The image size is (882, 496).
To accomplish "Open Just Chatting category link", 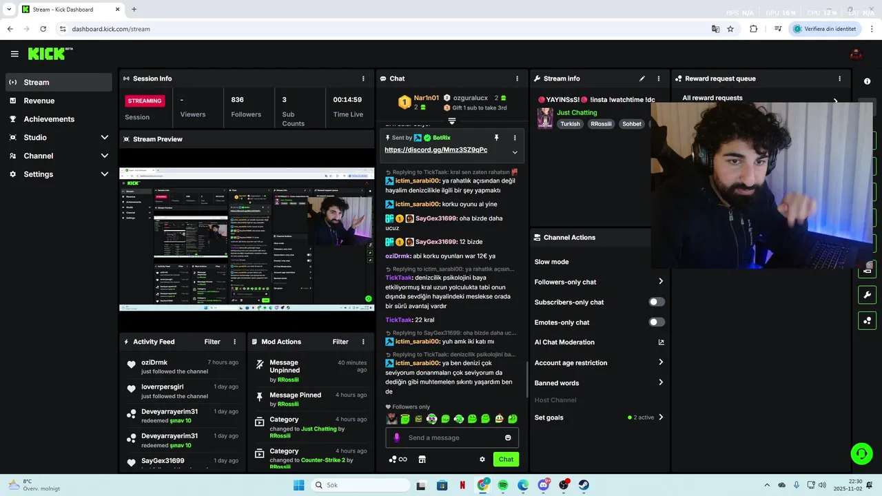I will point(577,112).
